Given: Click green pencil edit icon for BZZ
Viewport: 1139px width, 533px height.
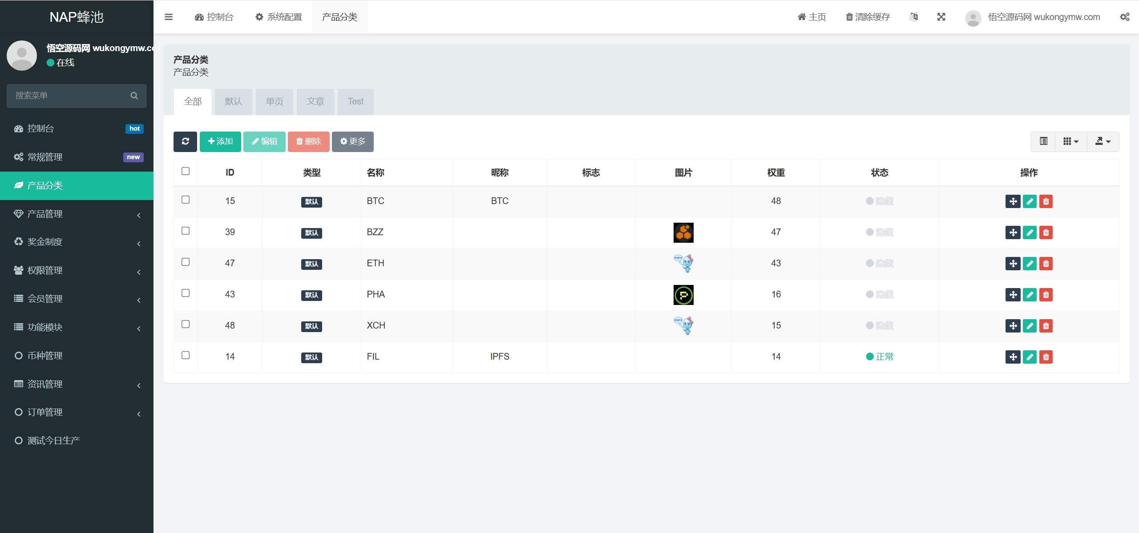Looking at the screenshot, I should (1030, 232).
